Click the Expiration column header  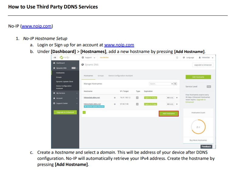coord(148,91)
